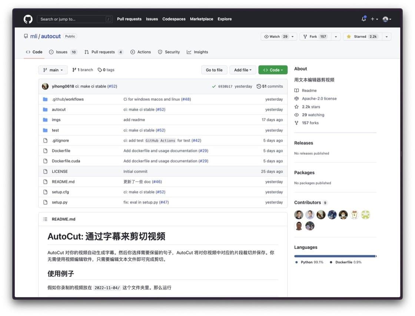Open the Fork options dropdown arrow
Screen dimensions: 415x316
(336, 37)
